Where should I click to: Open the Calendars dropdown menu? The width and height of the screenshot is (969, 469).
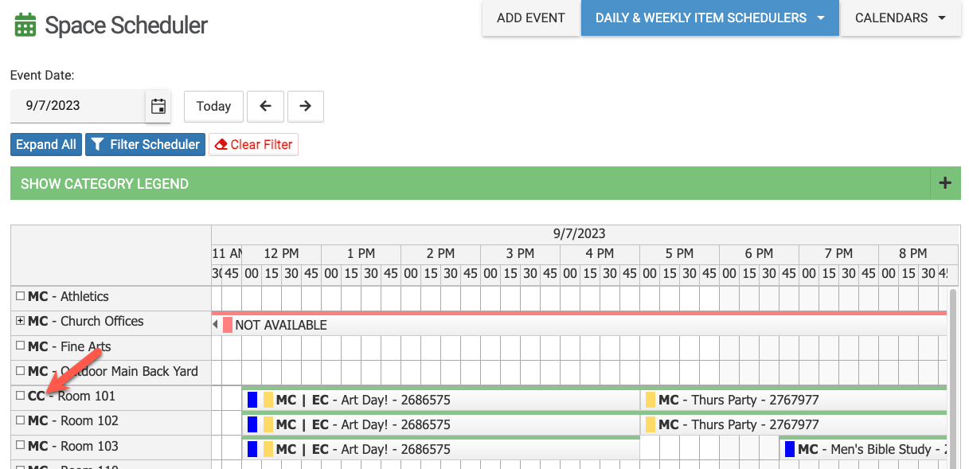901,18
